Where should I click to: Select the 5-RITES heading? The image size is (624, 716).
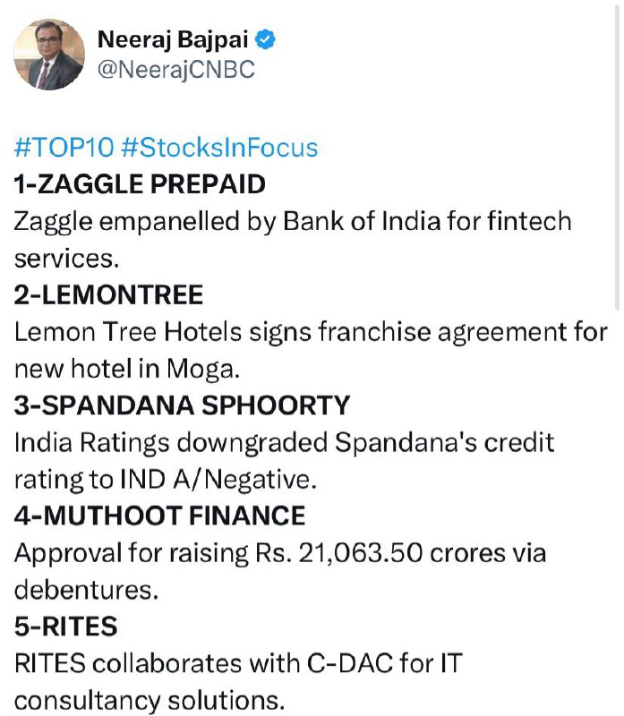coord(65,626)
